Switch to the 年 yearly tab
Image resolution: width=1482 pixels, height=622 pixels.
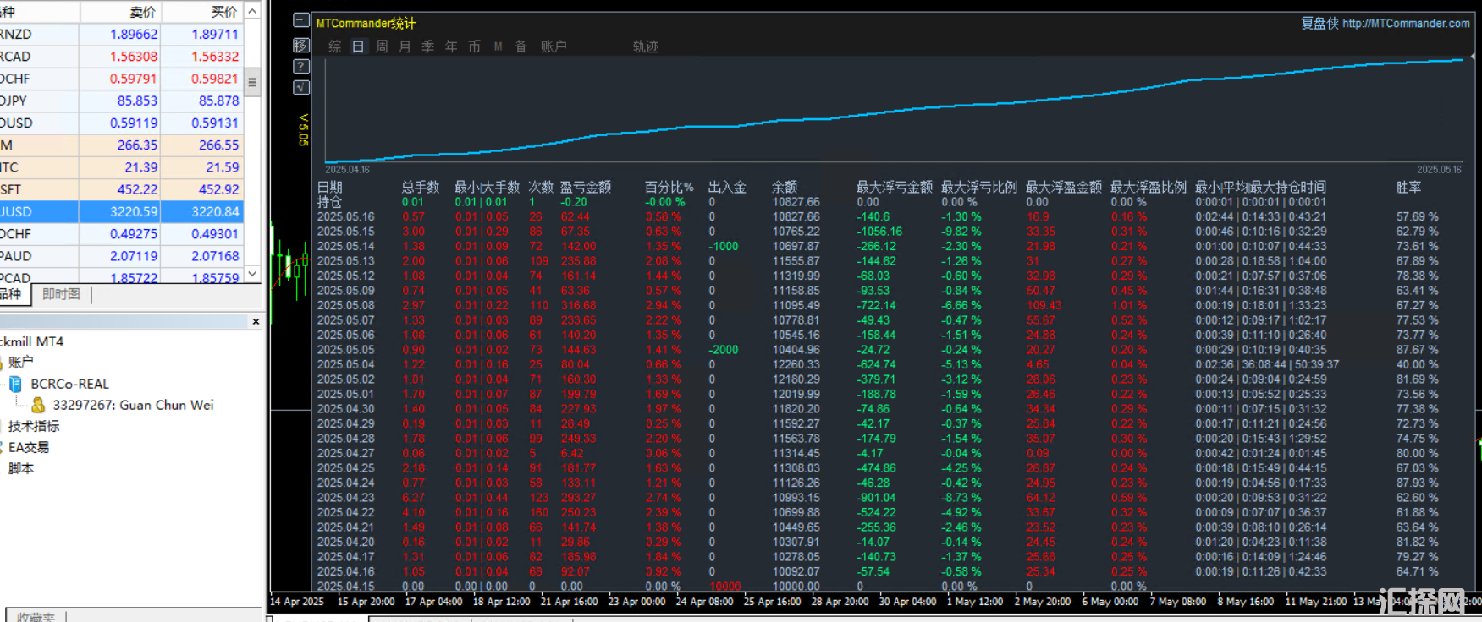[x=451, y=46]
